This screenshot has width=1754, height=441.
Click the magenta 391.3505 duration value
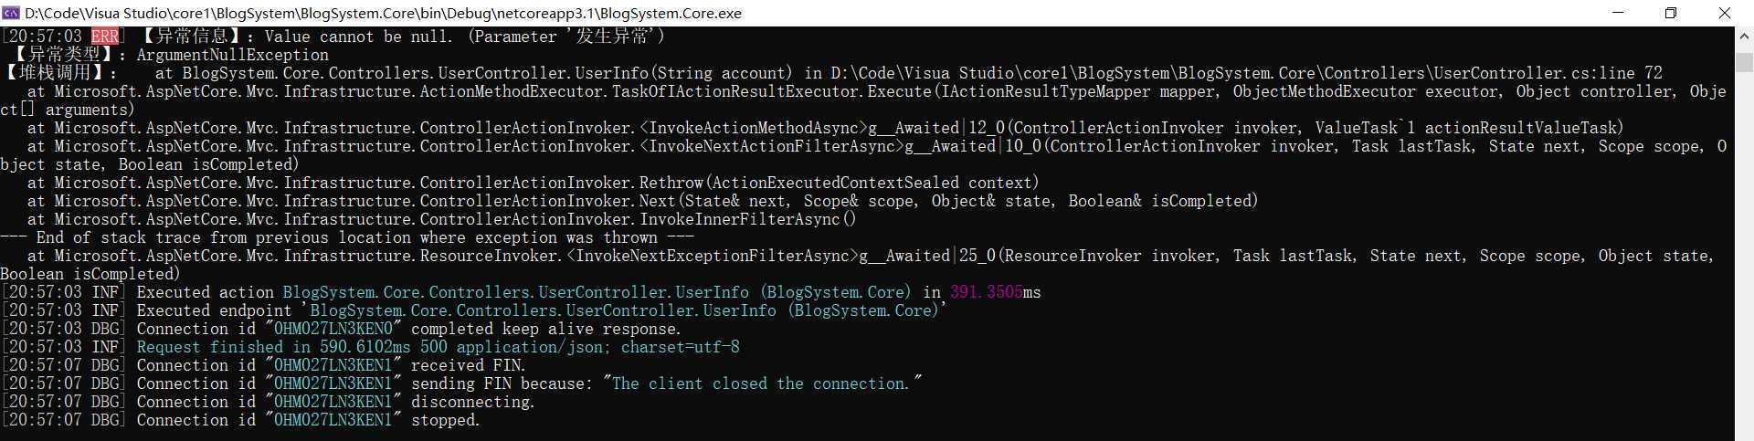(986, 292)
